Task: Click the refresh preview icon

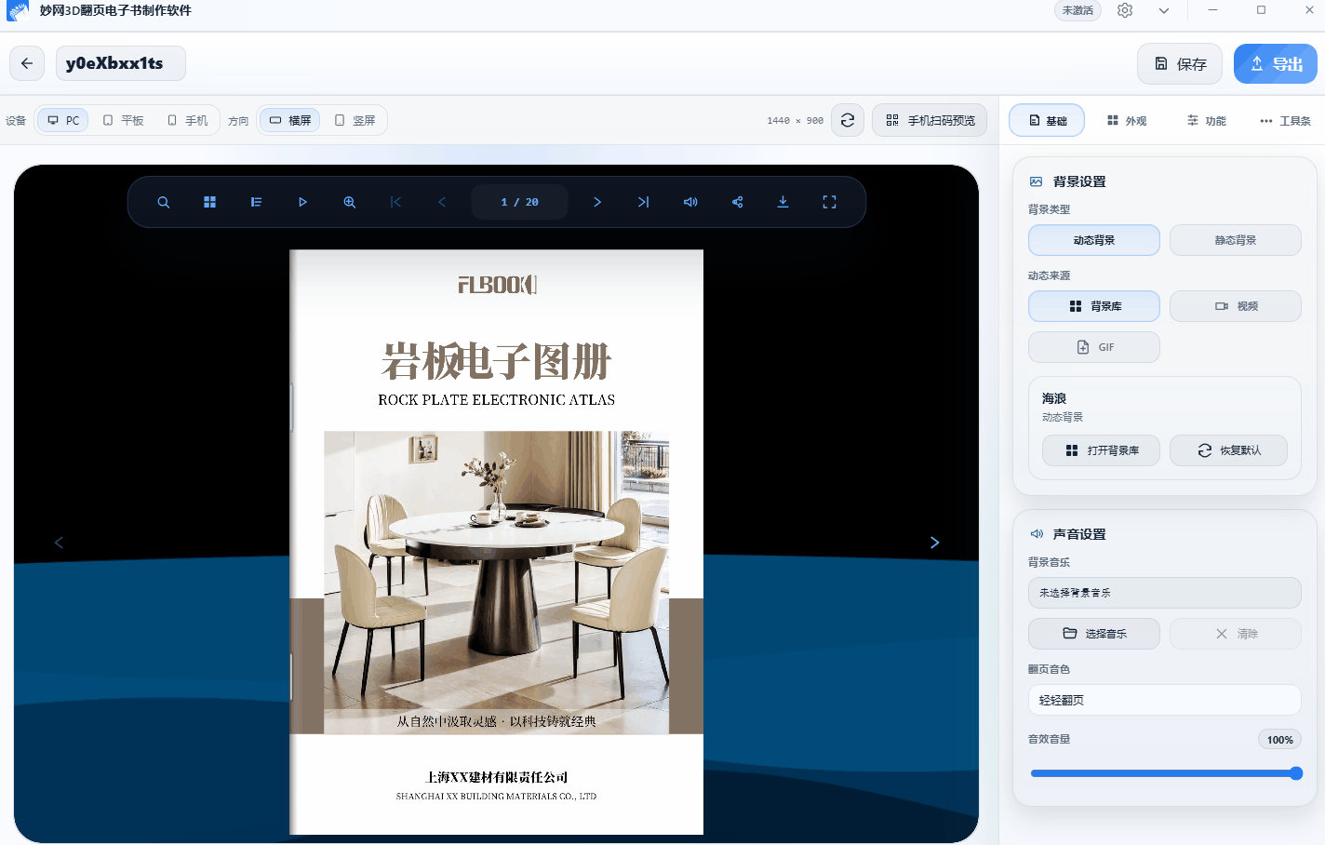Action: point(848,120)
